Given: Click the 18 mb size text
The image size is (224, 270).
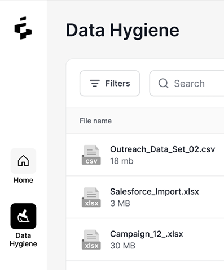Looking at the screenshot, I should click(x=122, y=161).
